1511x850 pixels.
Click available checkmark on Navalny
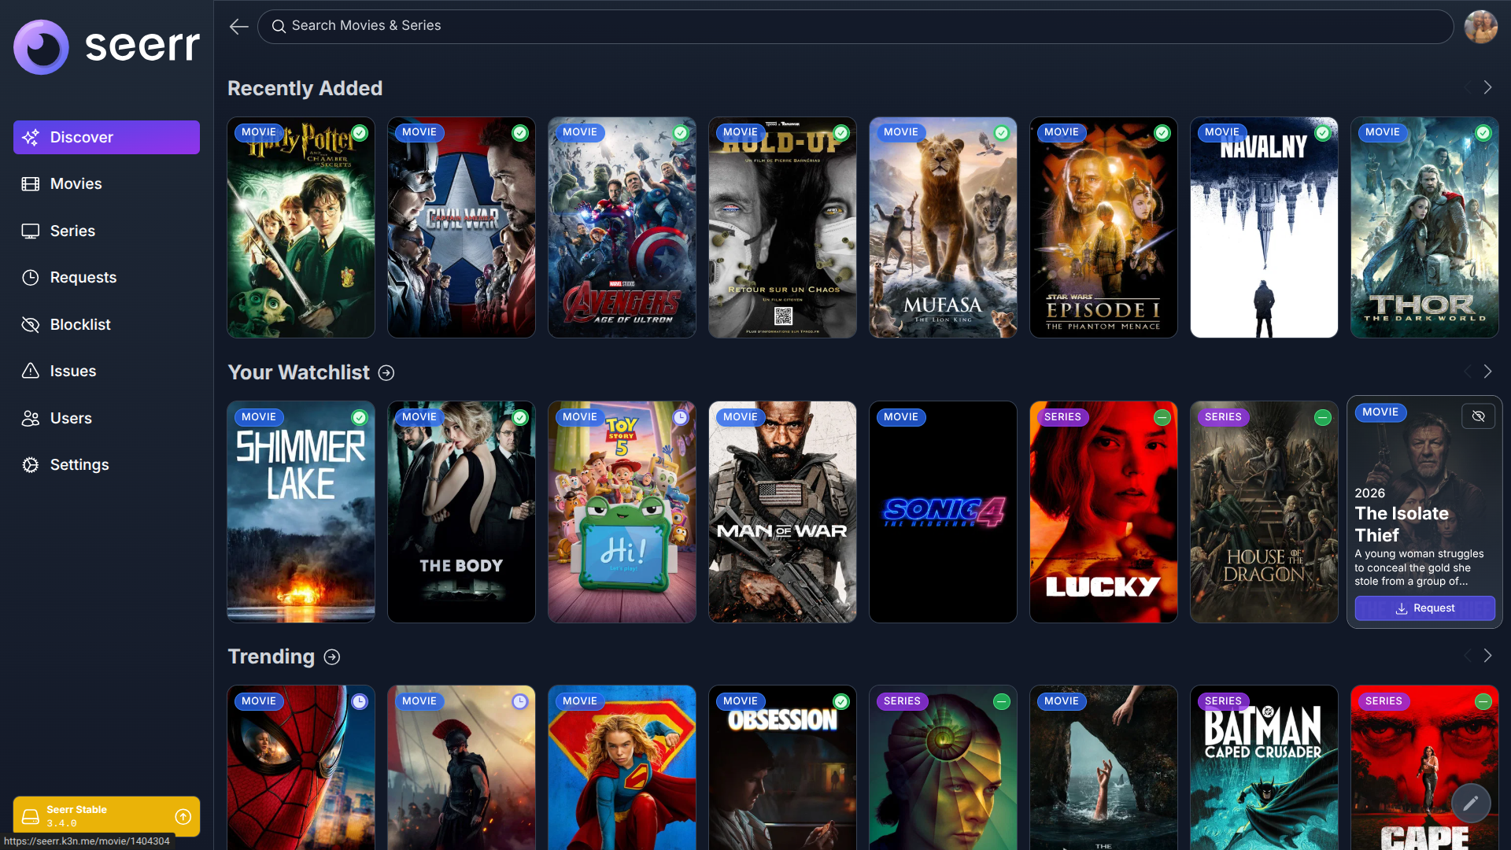coord(1323,133)
